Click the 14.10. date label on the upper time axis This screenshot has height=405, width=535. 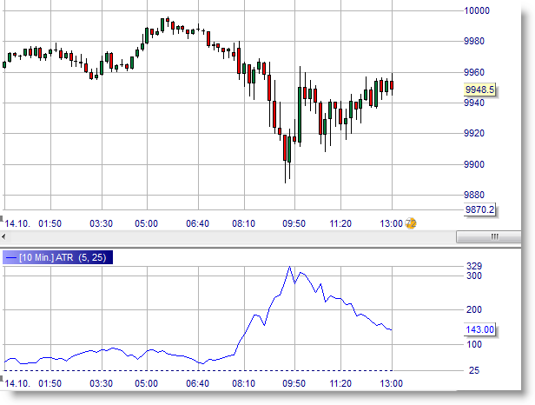[x=17, y=223]
